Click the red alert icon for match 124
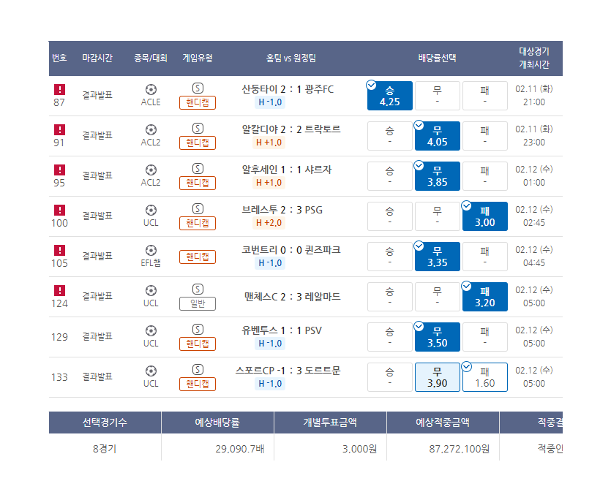Image resolution: width=611 pixels, height=500 pixels. 59,290
